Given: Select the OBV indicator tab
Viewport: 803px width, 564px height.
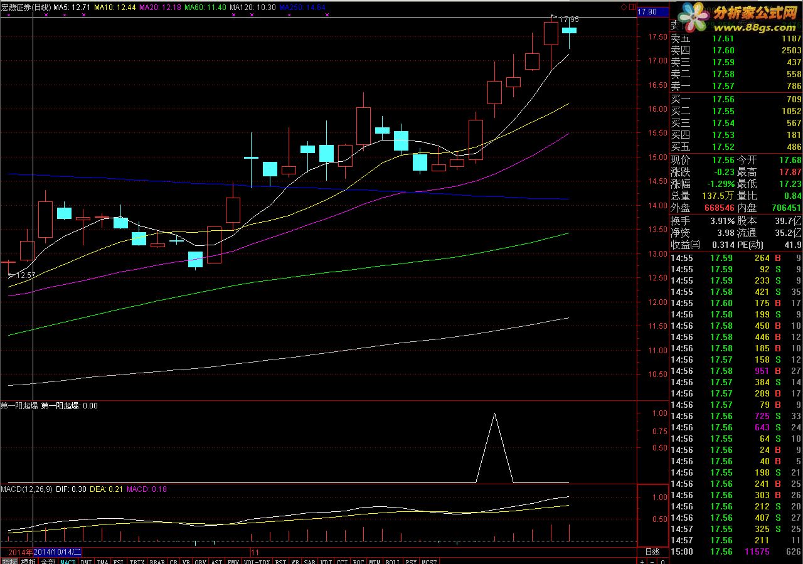Looking at the screenshot, I should [201, 561].
